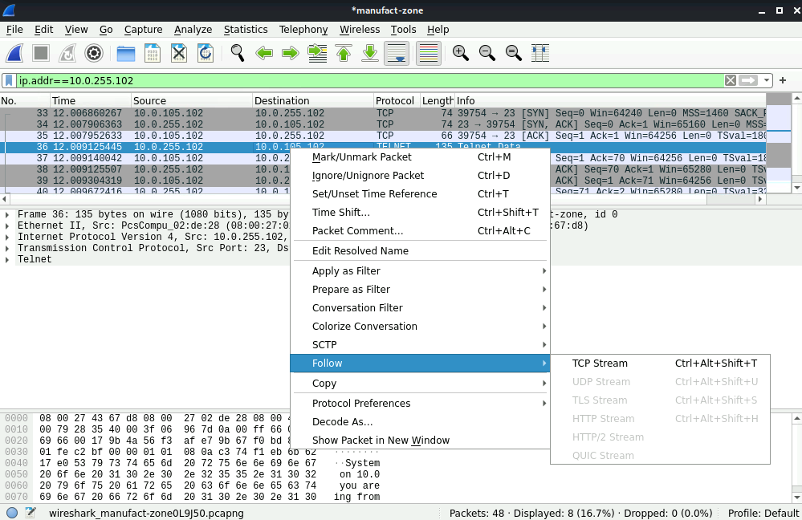Toggle auto-scroll during live capture

(x=397, y=53)
